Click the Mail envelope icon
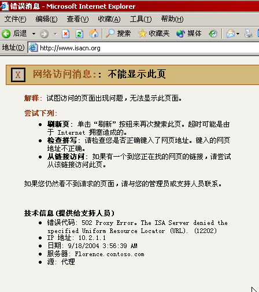 (231, 34)
